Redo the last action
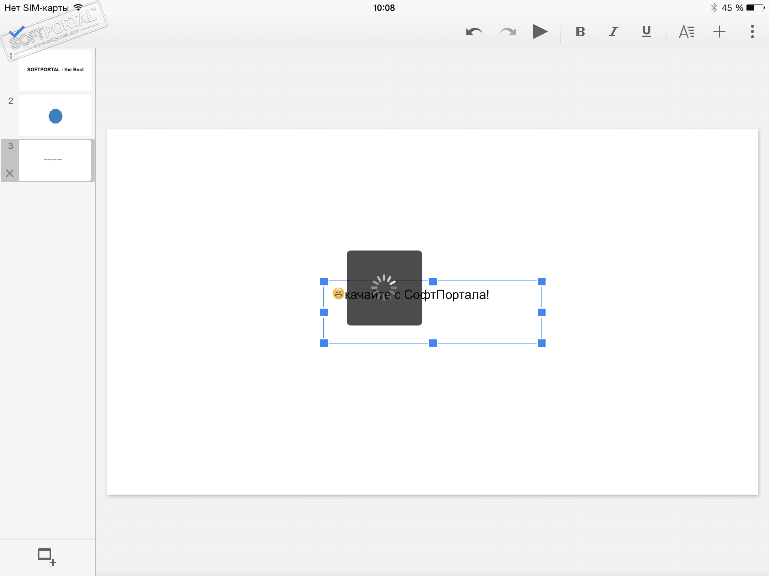The height and width of the screenshot is (576, 769). point(508,32)
